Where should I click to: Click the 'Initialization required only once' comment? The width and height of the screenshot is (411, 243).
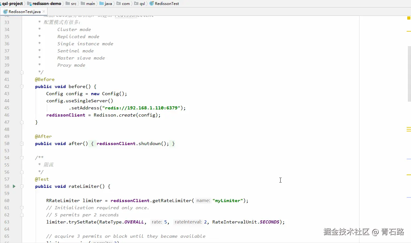point(98,208)
